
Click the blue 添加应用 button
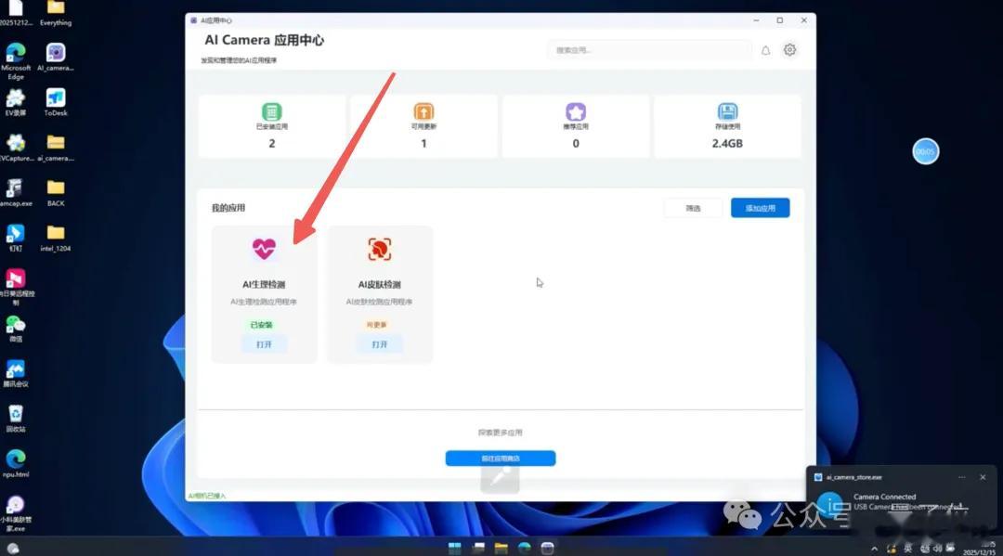[761, 207]
